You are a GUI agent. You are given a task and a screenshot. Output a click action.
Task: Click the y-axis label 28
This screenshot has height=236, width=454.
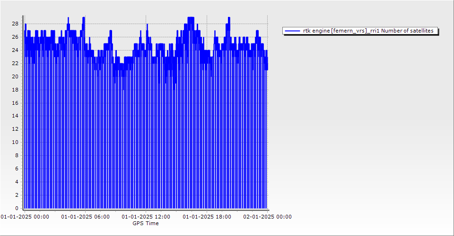click(15, 24)
